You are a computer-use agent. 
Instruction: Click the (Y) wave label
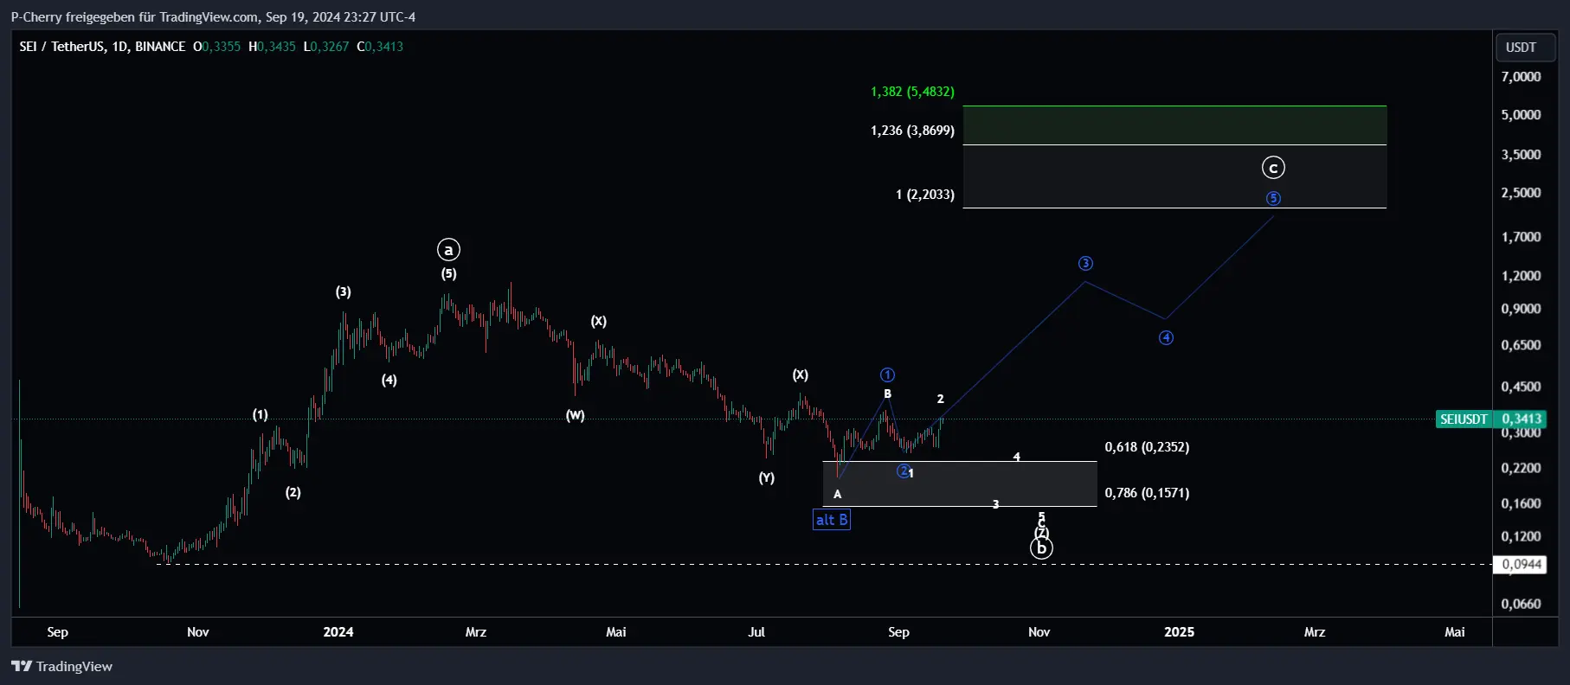point(767,478)
